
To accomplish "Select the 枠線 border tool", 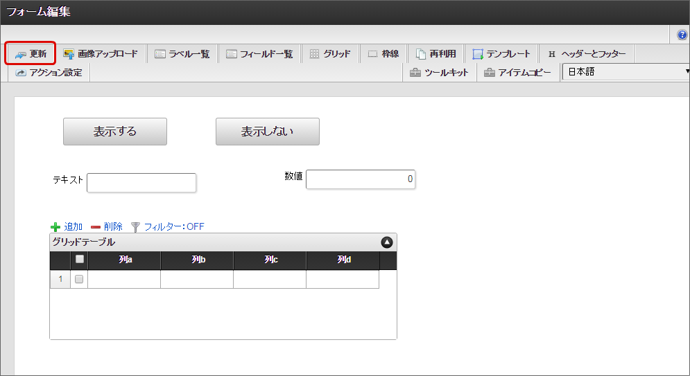I will click(x=383, y=53).
